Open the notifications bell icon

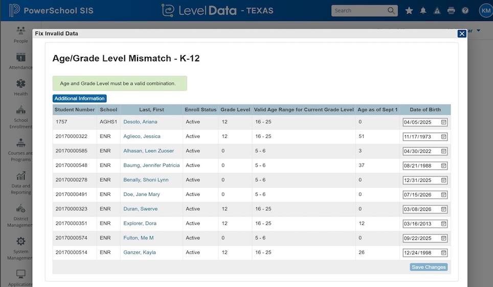tap(423, 11)
